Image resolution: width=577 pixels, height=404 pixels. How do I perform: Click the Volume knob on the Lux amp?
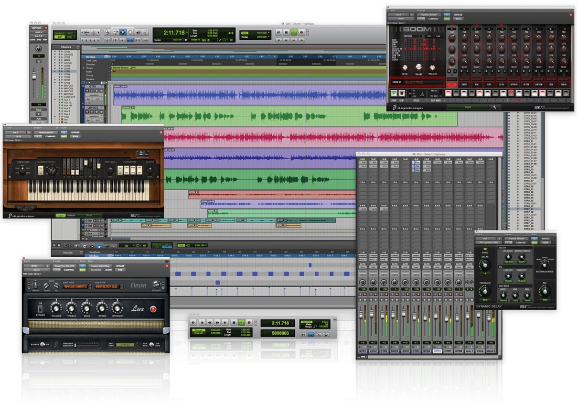coord(56,308)
